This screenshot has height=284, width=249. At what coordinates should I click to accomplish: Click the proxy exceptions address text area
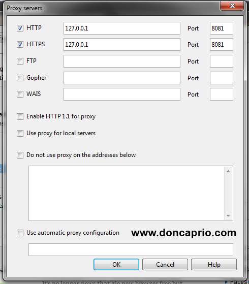pyautogui.click(x=127, y=193)
